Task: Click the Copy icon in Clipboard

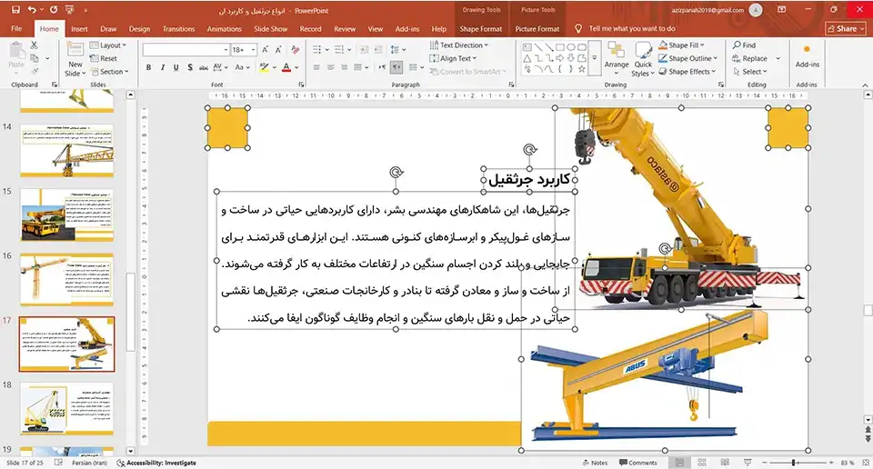Action: coord(35,58)
